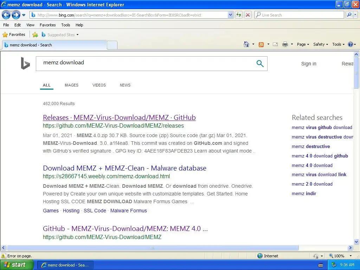Viewport: 360px width, 270px height.
Task: Stop loading with the red X icon
Action: [248, 15]
